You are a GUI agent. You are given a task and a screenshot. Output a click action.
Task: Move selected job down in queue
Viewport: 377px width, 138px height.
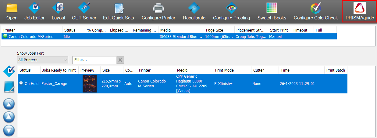point(9,130)
